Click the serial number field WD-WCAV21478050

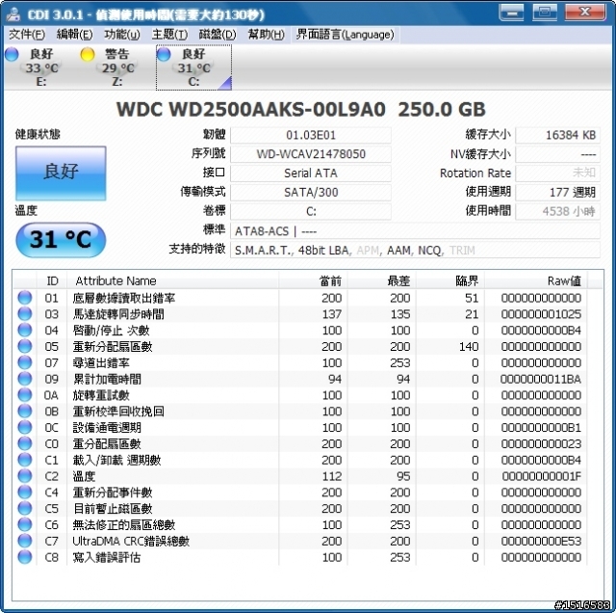tap(310, 154)
